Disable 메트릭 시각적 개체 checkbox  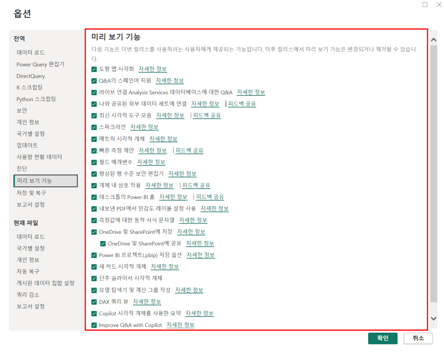tap(94, 139)
